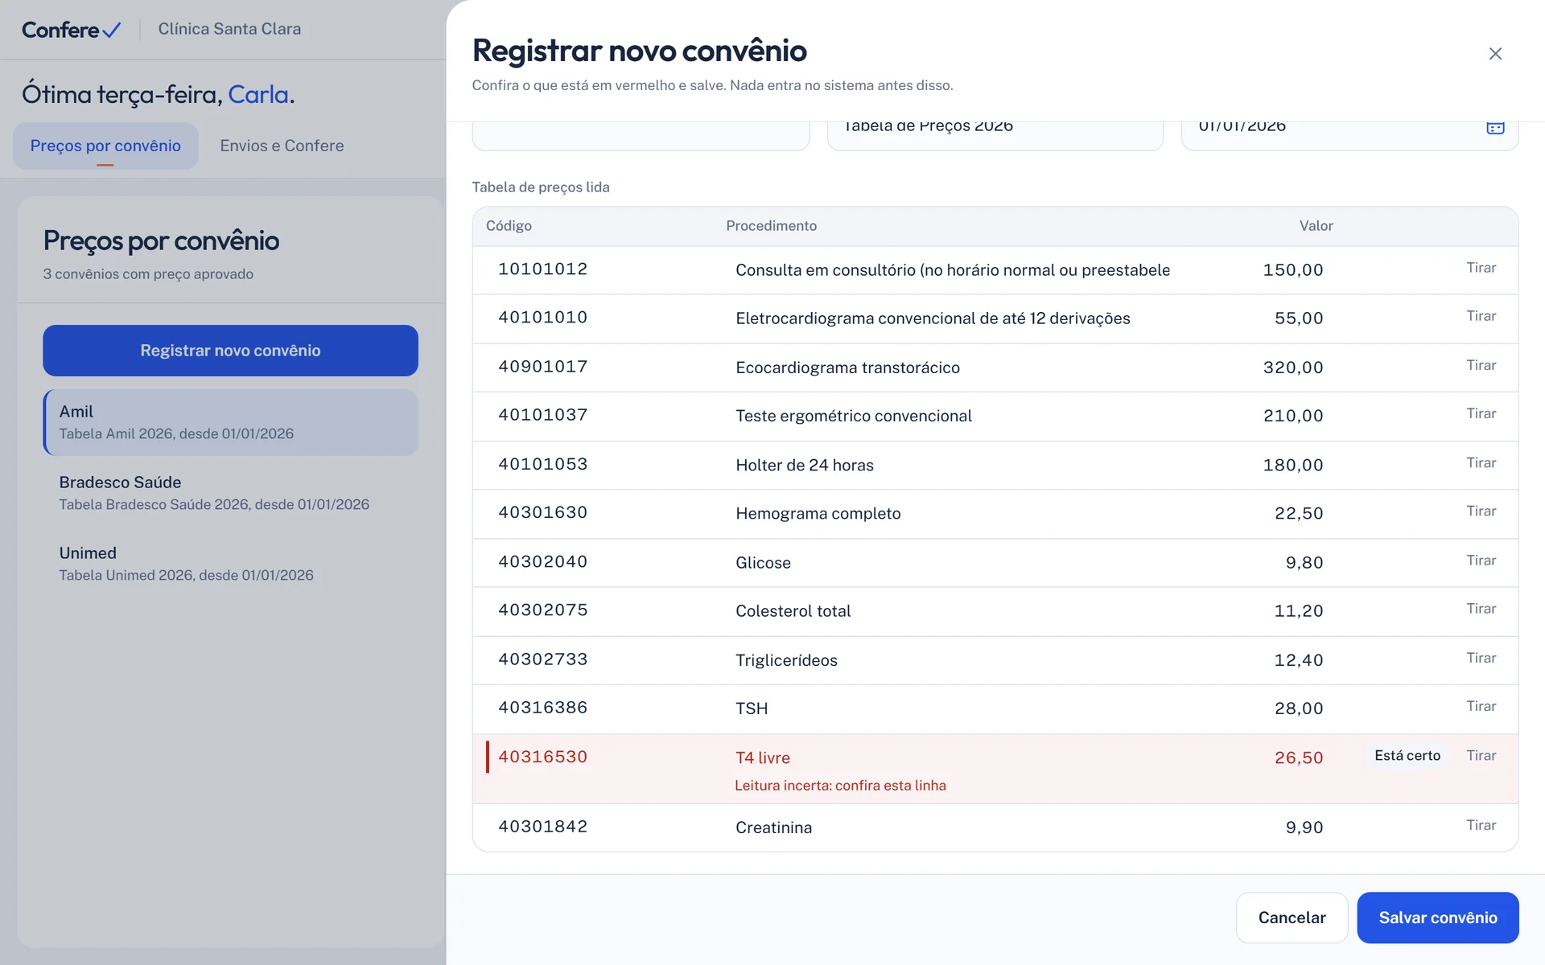1545x965 pixels.
Task: Select Amil in the convênio list
Action: point(230,422)
